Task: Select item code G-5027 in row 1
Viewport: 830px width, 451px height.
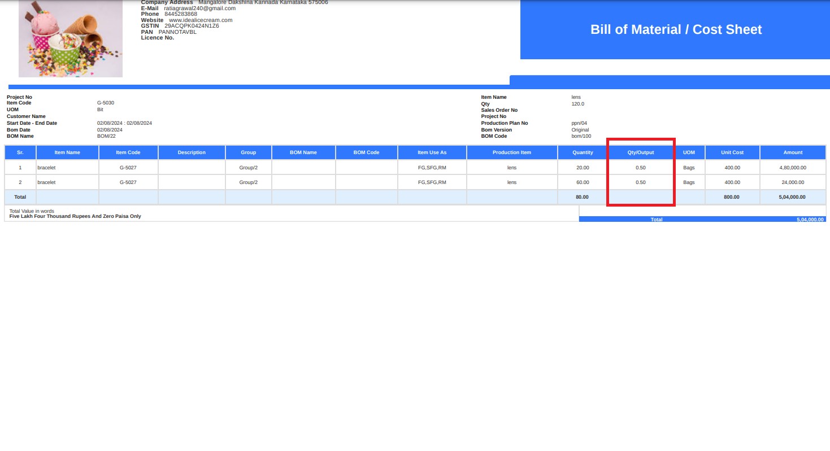Action: pyautogui.click(x=128, y=168)
